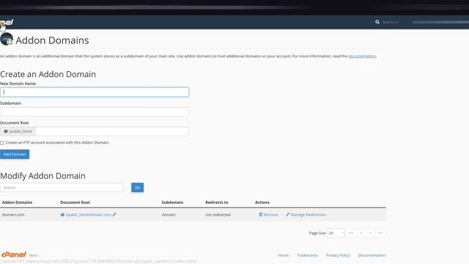Open the Trademarks footer link

click(x=307, y=255)
